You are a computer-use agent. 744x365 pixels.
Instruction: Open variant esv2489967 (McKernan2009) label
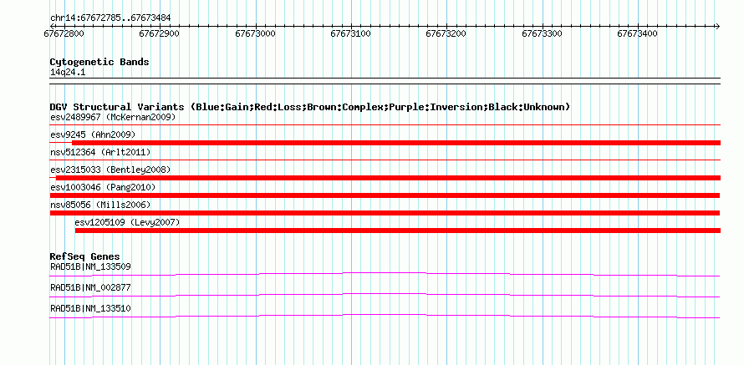click(113, 117)
